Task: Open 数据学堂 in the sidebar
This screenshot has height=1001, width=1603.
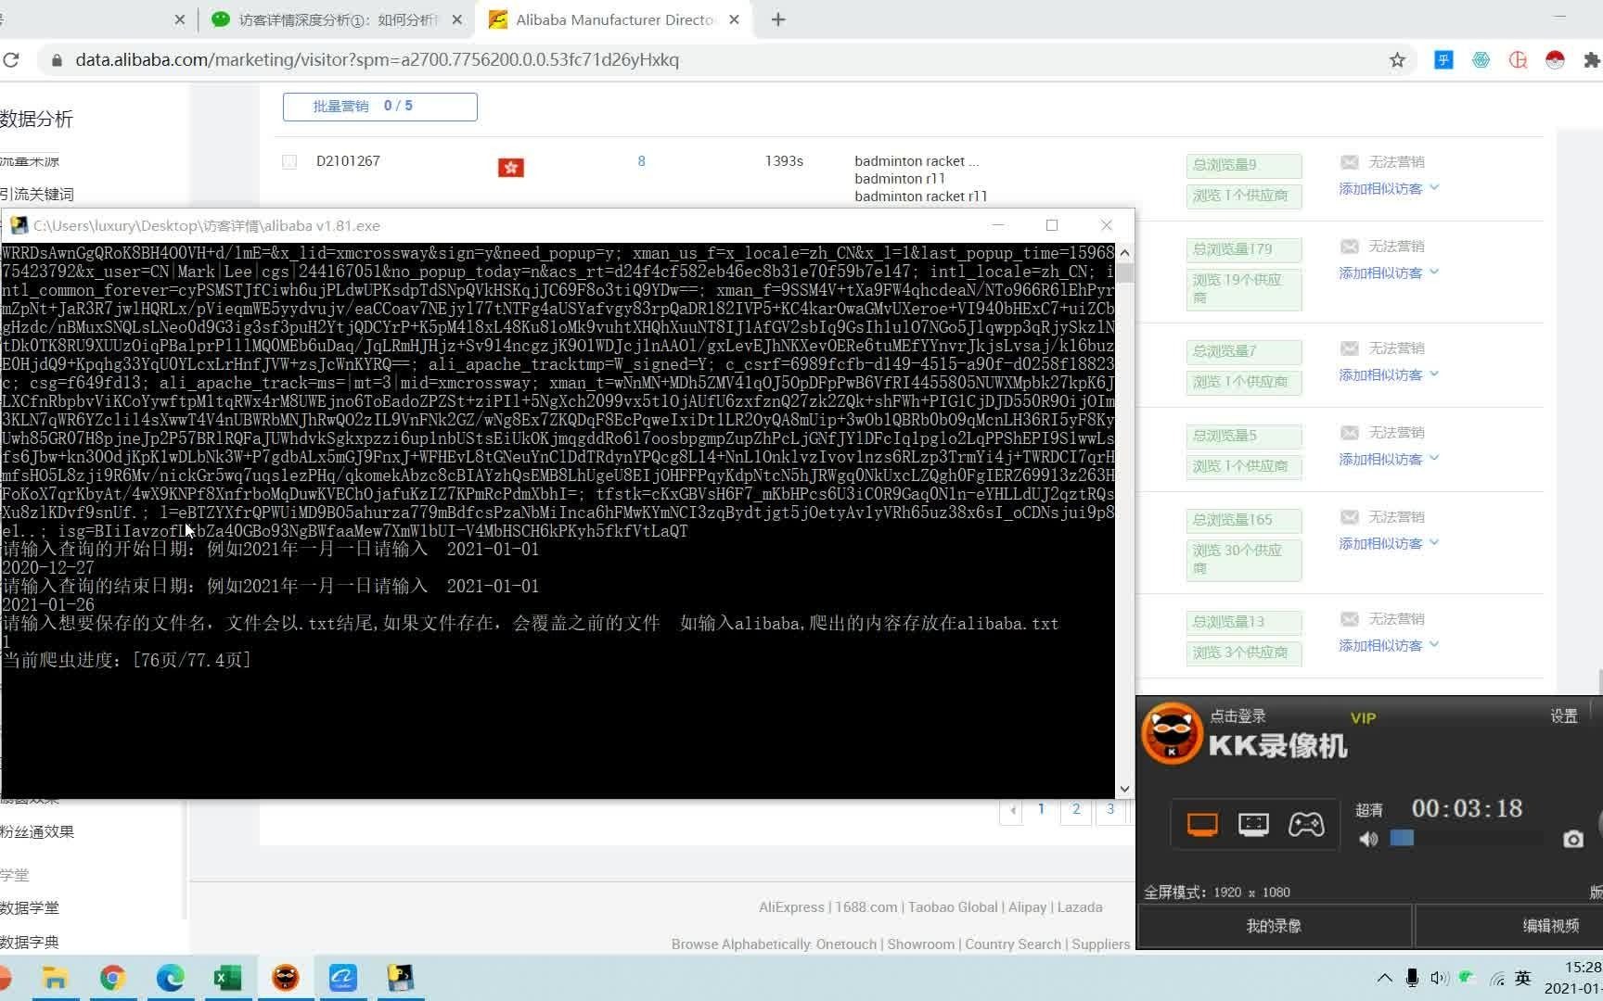Action: [x=30, y=907]
